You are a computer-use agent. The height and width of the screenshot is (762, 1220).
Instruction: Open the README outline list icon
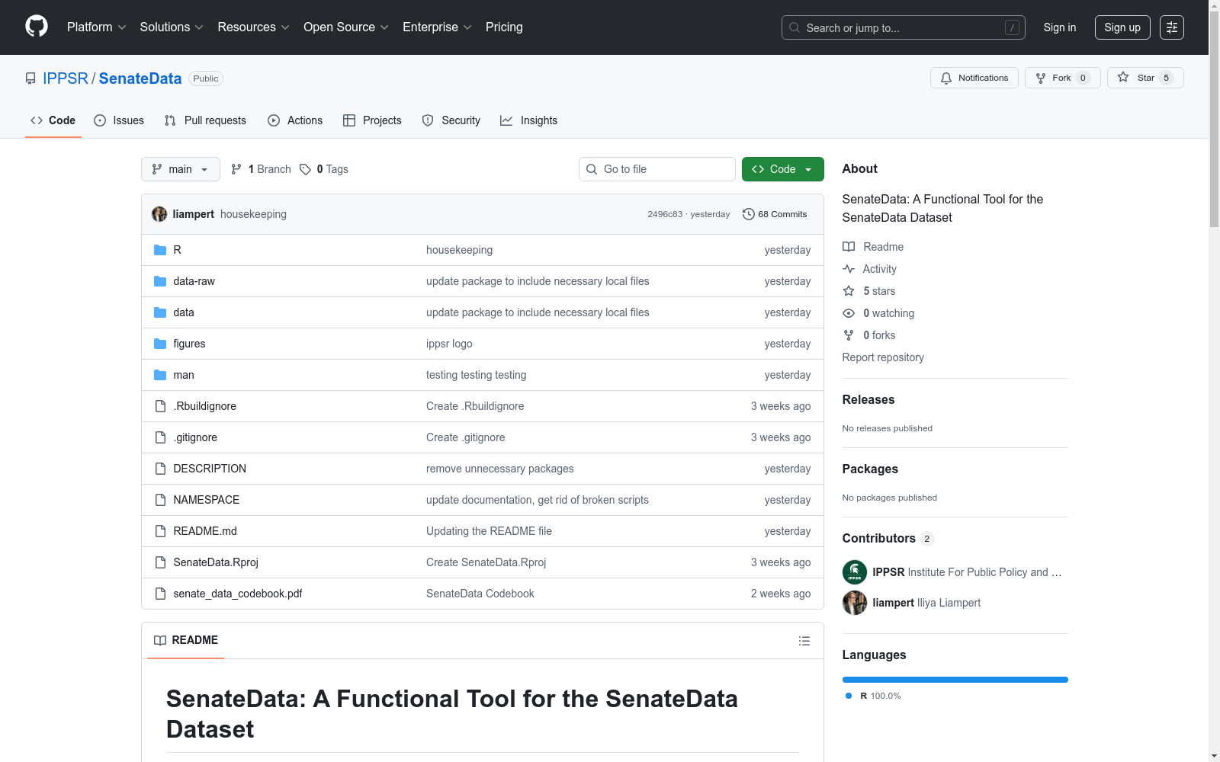coord(804,641)
